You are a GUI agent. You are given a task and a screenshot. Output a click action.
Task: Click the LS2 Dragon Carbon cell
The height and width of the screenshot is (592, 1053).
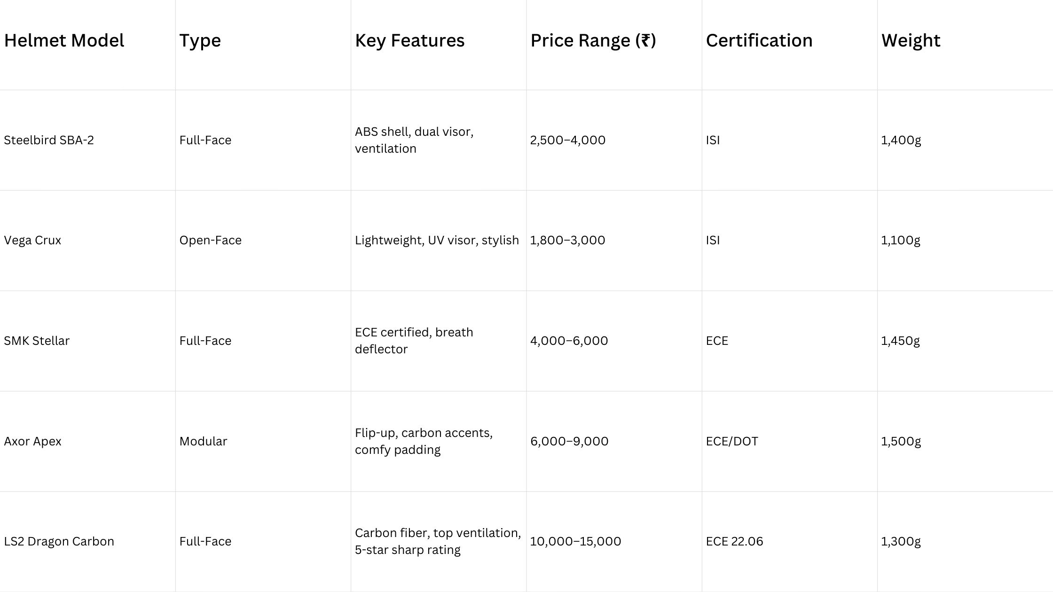coord(59,541)
